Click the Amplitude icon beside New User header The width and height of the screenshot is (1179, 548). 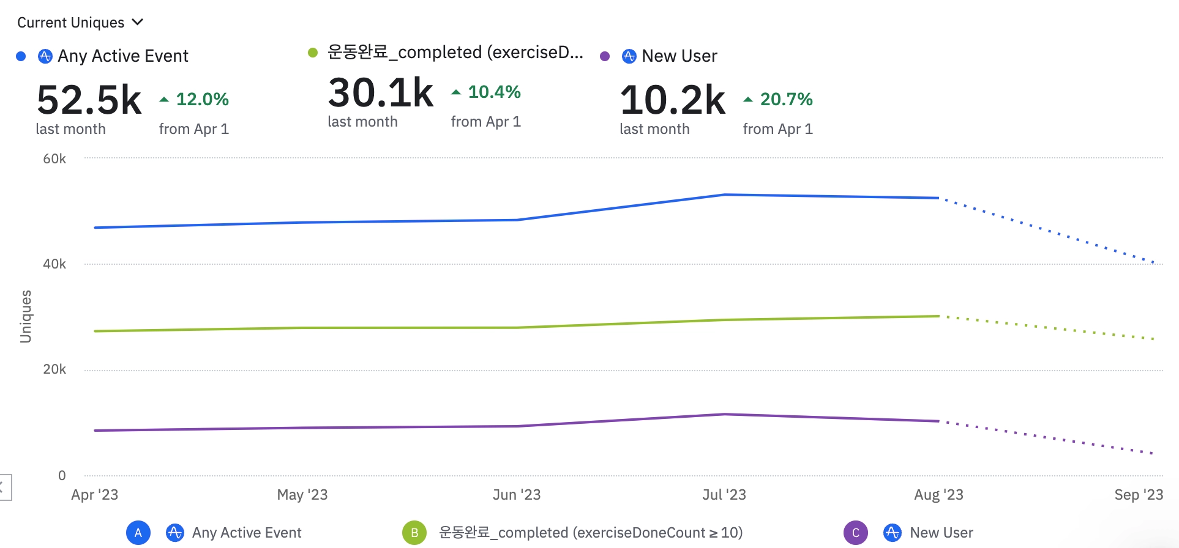point(629,56)
